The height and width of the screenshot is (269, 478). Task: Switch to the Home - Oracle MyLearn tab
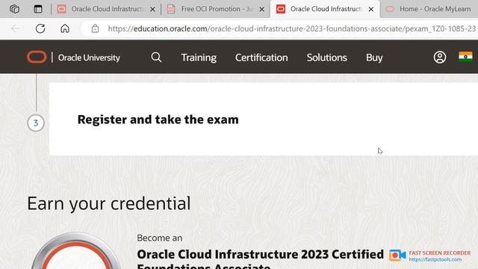point(429,9)
